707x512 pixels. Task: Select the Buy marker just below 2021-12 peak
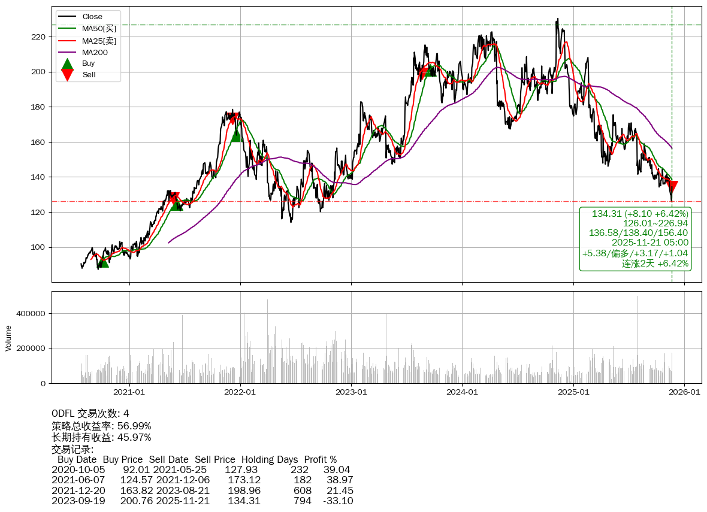(237, 136)
